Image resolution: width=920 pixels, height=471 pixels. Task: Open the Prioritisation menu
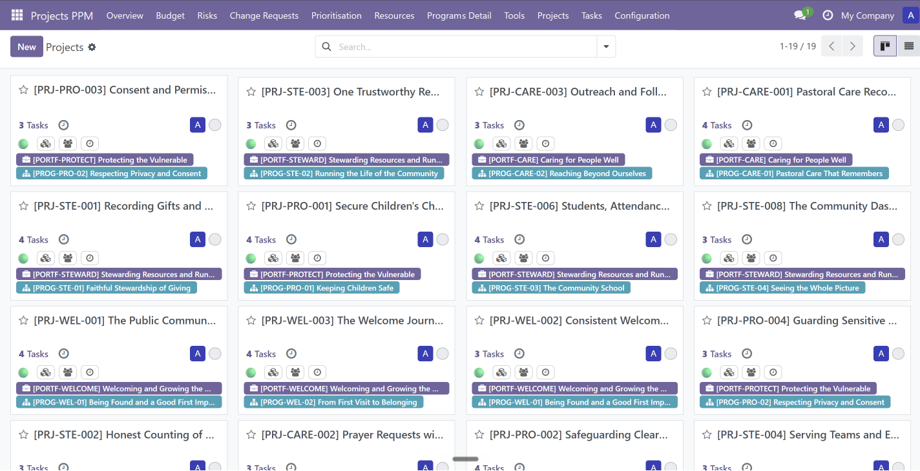337,15
